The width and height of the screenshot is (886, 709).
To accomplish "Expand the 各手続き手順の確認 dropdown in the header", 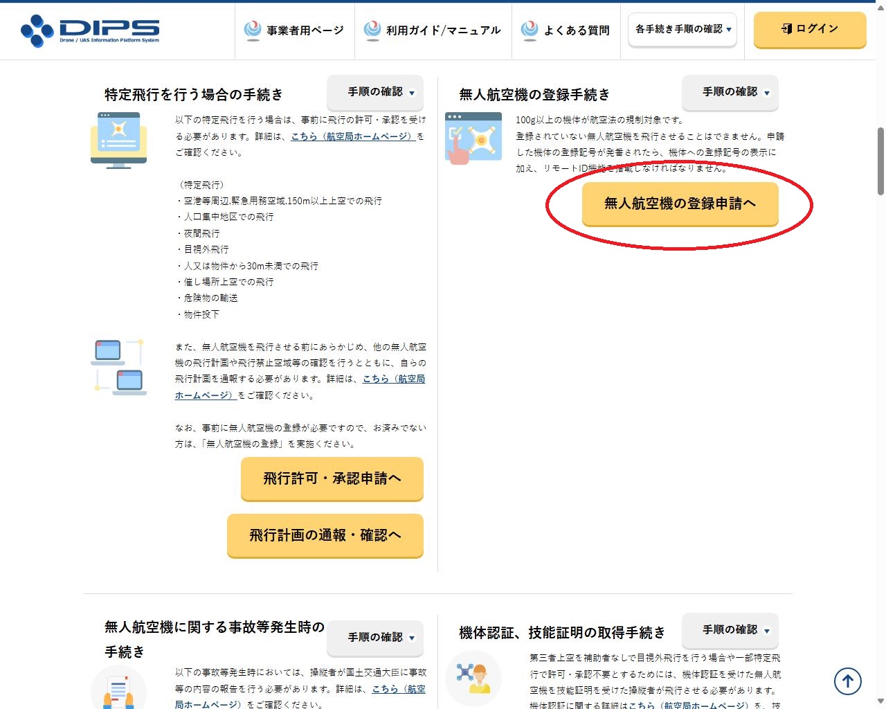I will pyautogui.click(x=682, y=29).
